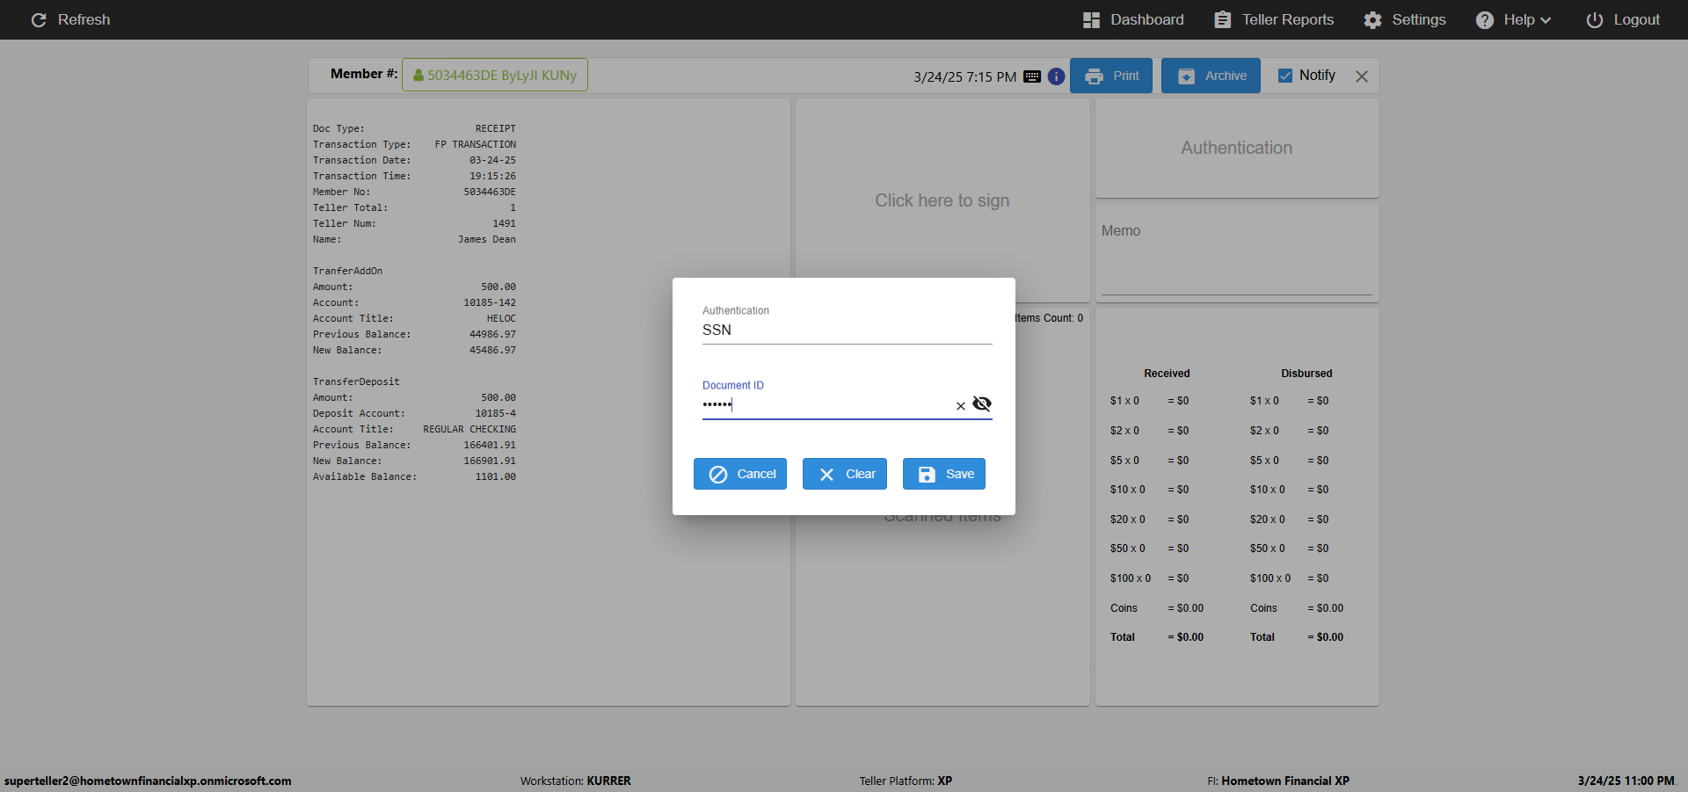Click the Logout menu item
This screenshot has height=792, width=1688.
coord(1623,19)
